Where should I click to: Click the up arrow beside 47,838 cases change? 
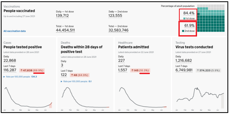pyautogui.click(x=22, y=70)
